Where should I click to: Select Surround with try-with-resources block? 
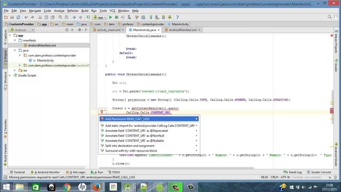[149, 150]
